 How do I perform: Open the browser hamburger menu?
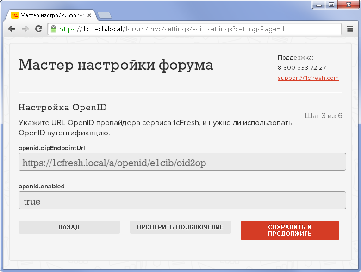click(x=350, y=29)
